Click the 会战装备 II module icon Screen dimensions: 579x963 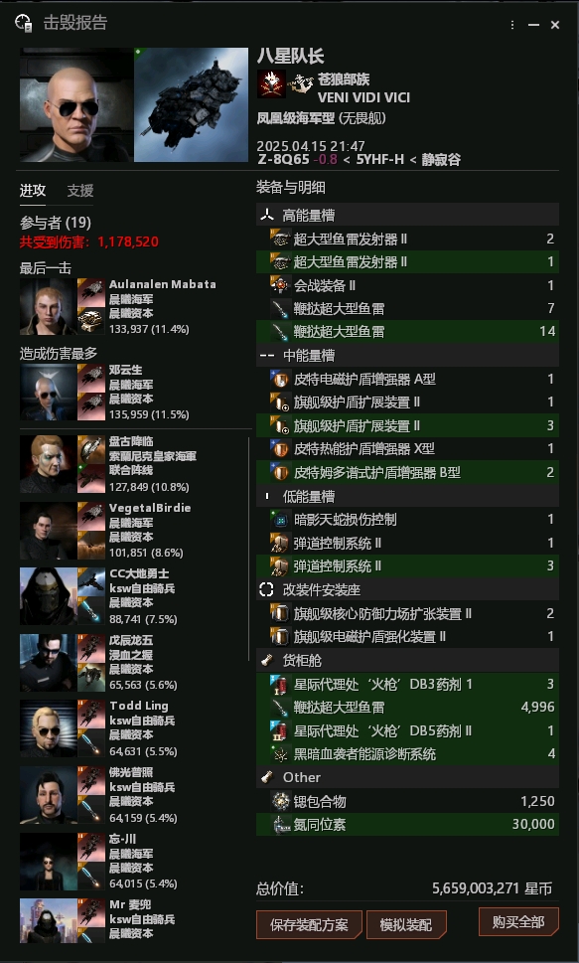coord(281,285)
